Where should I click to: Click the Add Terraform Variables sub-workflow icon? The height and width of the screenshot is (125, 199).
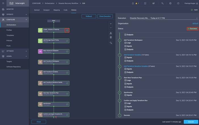point(40,73)
